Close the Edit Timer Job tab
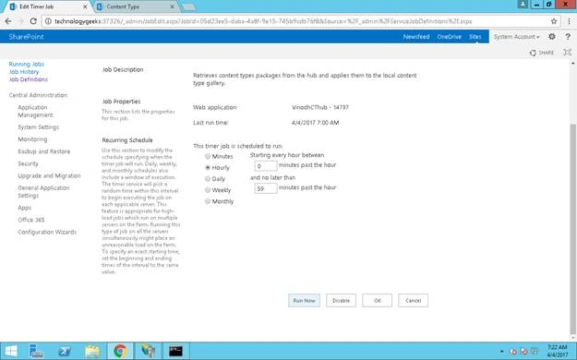The image size is (577, 360). click(x=85, y=6)
